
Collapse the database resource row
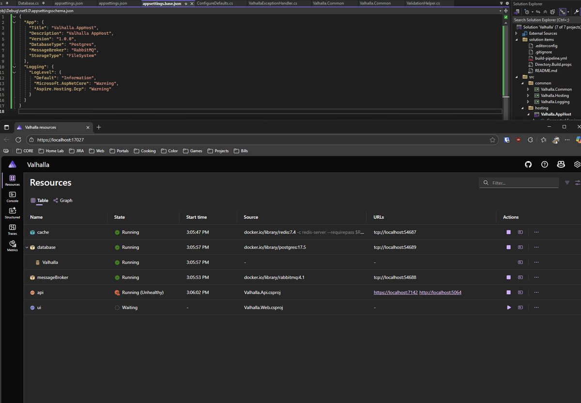point(27,247)
